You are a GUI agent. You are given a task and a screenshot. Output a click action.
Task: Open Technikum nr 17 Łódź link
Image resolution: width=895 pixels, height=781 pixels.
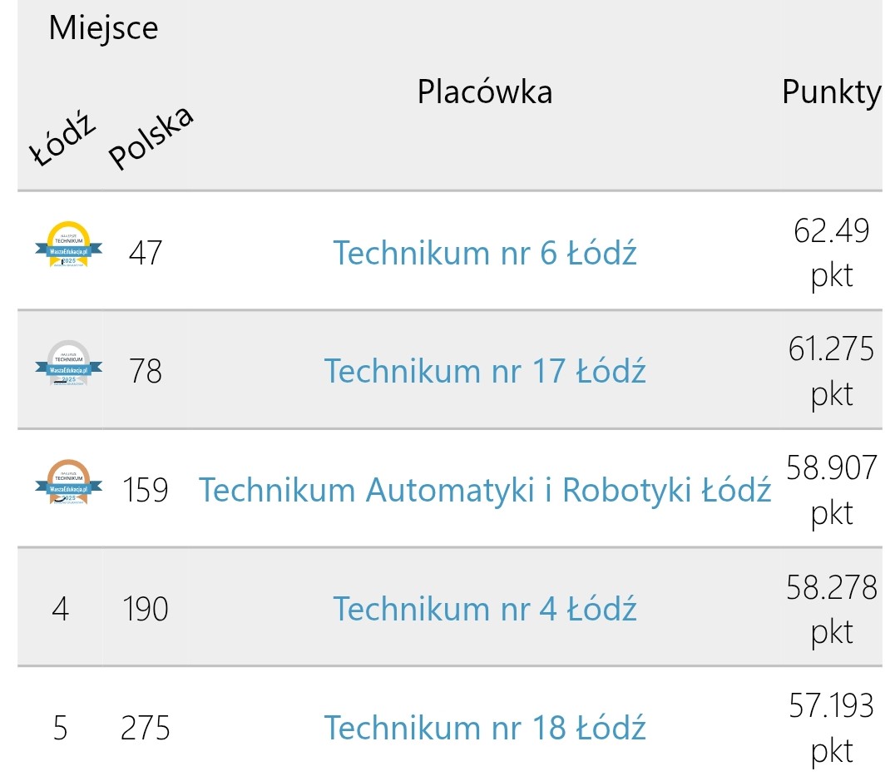(x=485, y=371)
